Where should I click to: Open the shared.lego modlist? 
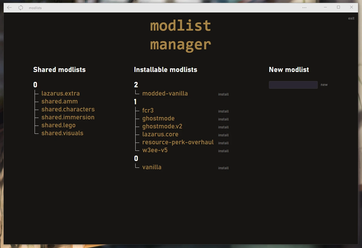pos(58,125)
